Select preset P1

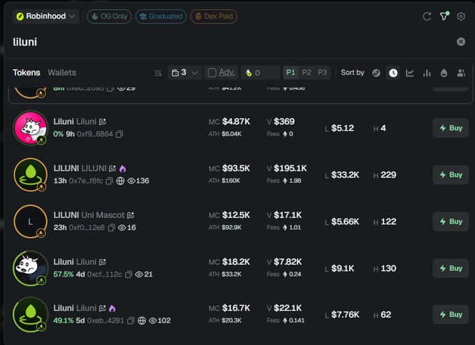click(291, 73)
